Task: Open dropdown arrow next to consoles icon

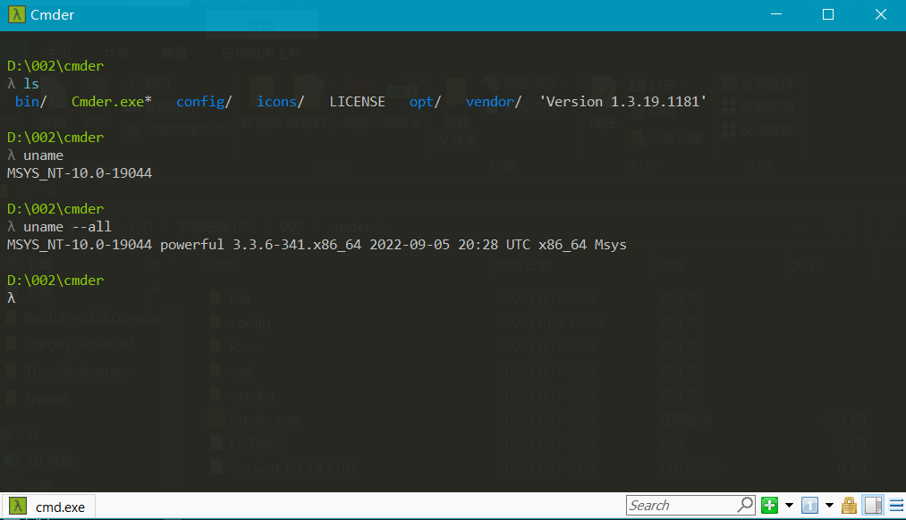Action: [829, 505]
